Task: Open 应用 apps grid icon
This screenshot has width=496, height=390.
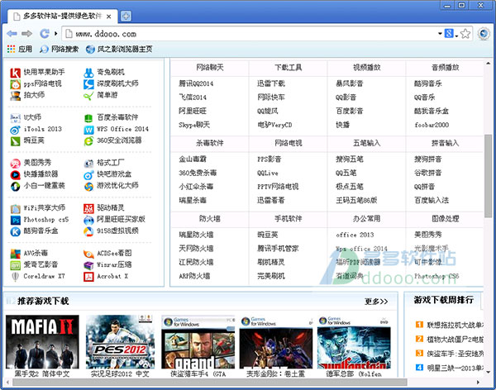Action: click(x=11, y=49)
